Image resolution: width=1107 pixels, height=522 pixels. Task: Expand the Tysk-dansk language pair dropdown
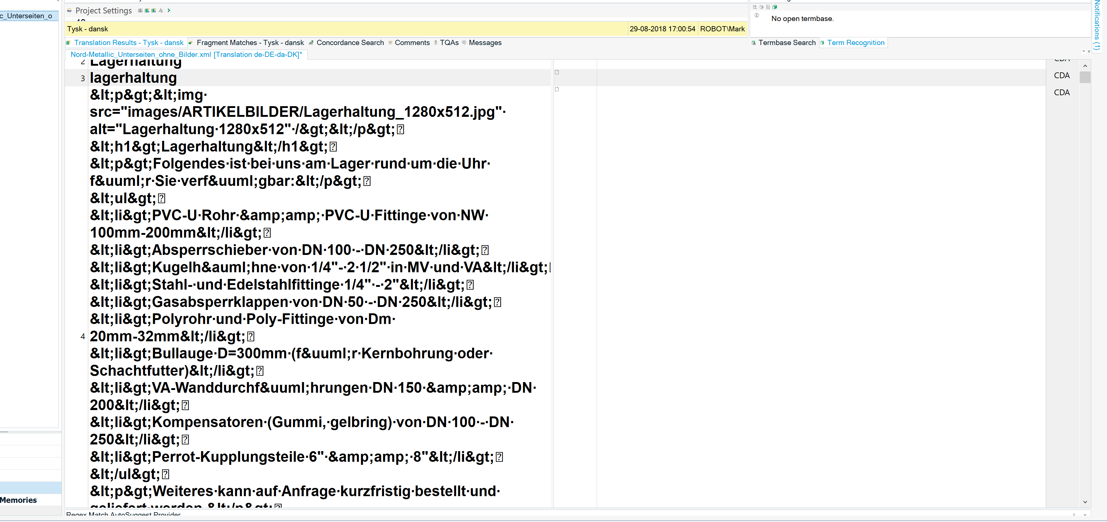88,28
